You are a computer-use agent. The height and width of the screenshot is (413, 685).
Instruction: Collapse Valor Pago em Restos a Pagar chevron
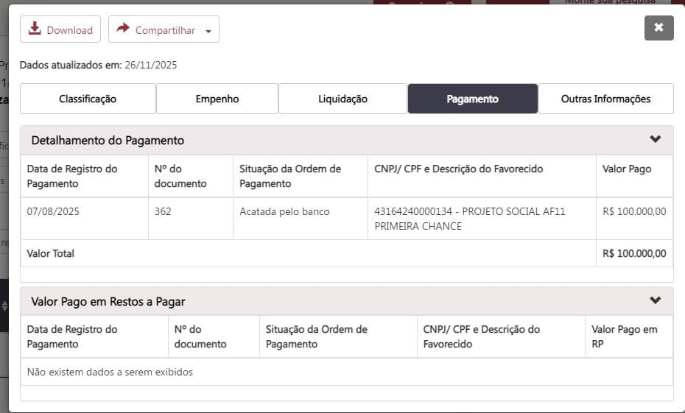tap(656, 300)
